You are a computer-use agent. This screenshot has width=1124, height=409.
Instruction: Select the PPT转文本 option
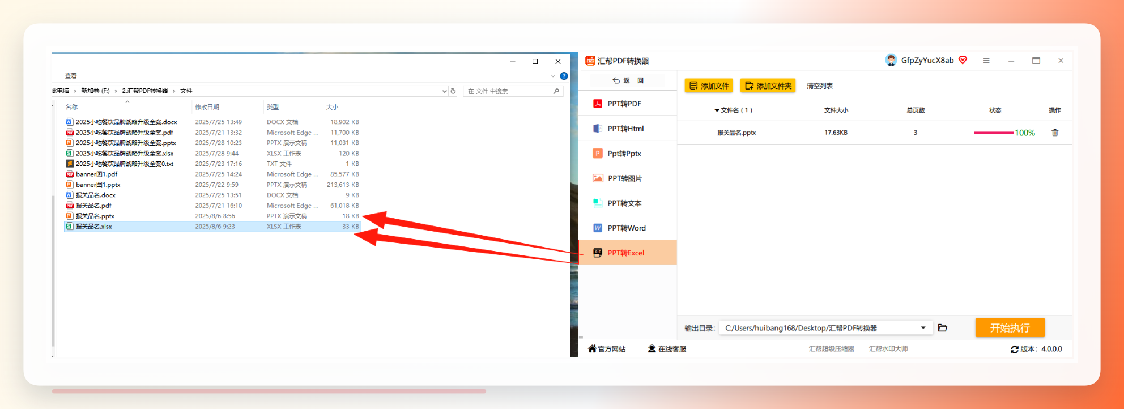tap(627, 203)
